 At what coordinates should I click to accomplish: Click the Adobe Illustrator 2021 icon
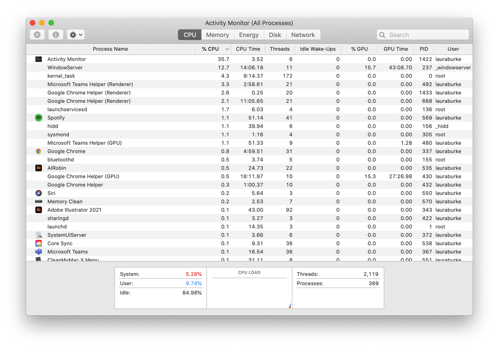[38, 210]
